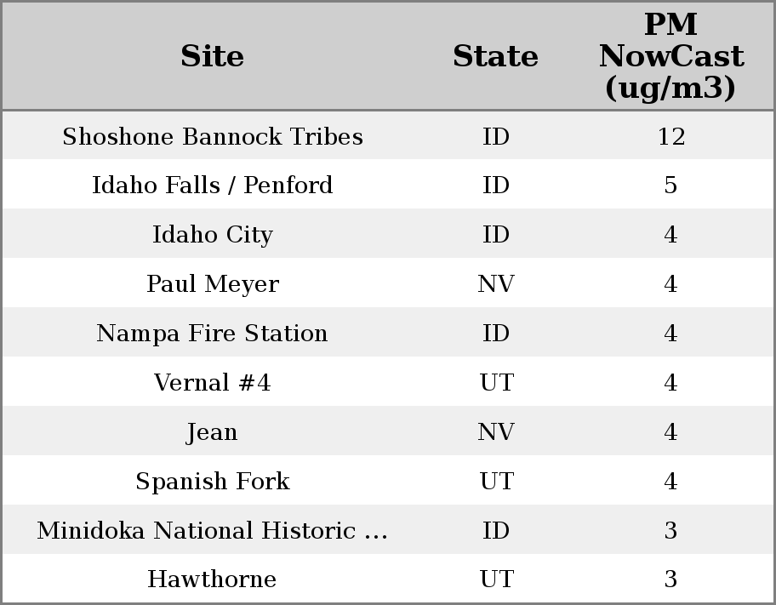Viewport: 776px width, 605px height.
Task: Click the NV state cell for Paul Meyer
Action: point(495,284)
